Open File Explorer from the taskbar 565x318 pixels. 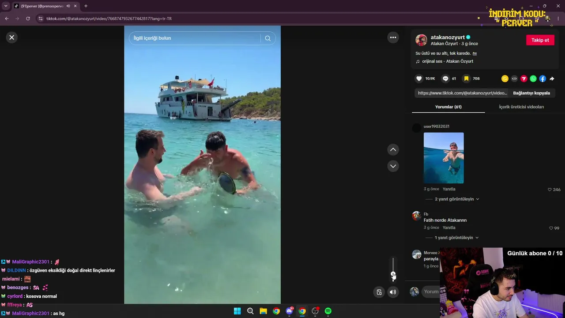(x=263, y=311)
